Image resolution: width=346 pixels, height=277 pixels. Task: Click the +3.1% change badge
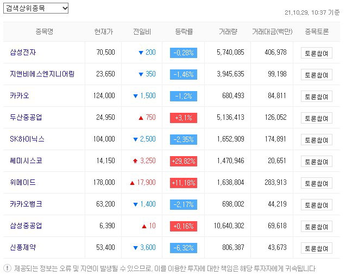pyautogui.click(x=184, y=118)
